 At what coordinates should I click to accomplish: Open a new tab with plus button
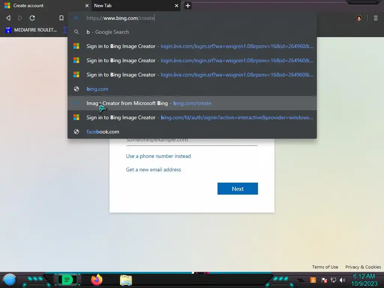187,6
